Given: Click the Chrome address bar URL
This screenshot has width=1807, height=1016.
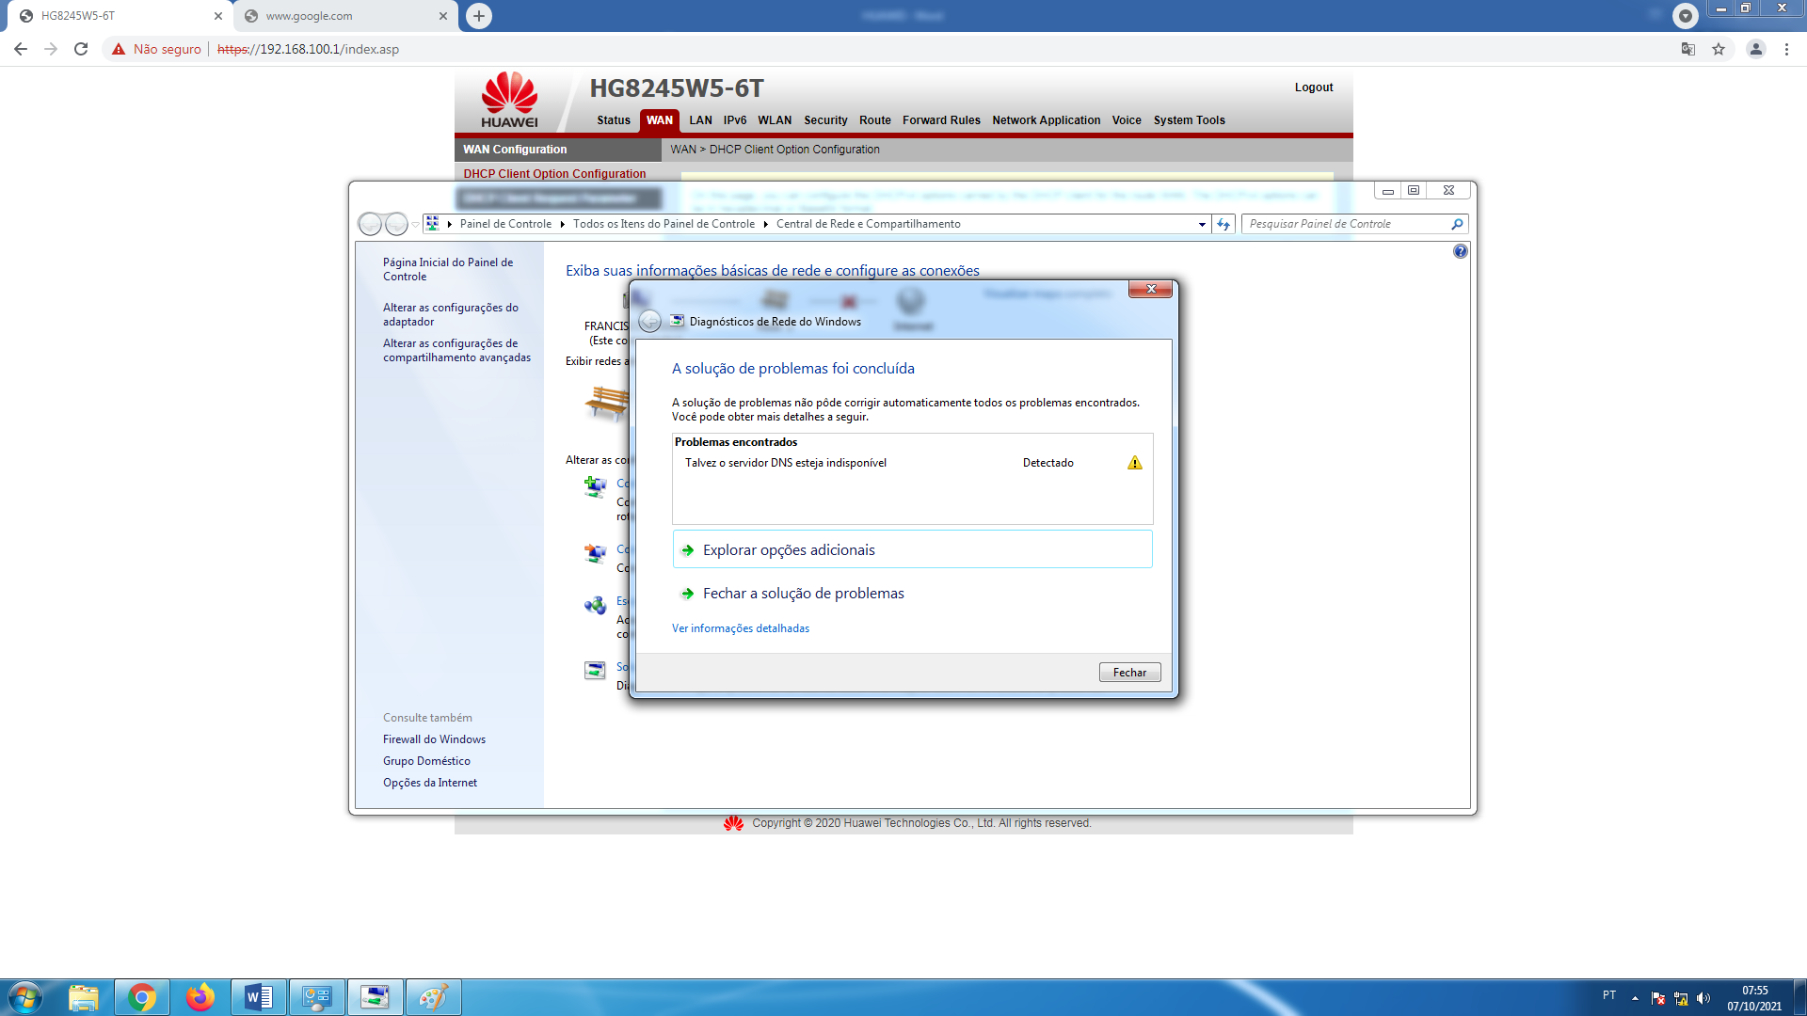Looking at the screenshot, I should [308, 49].
